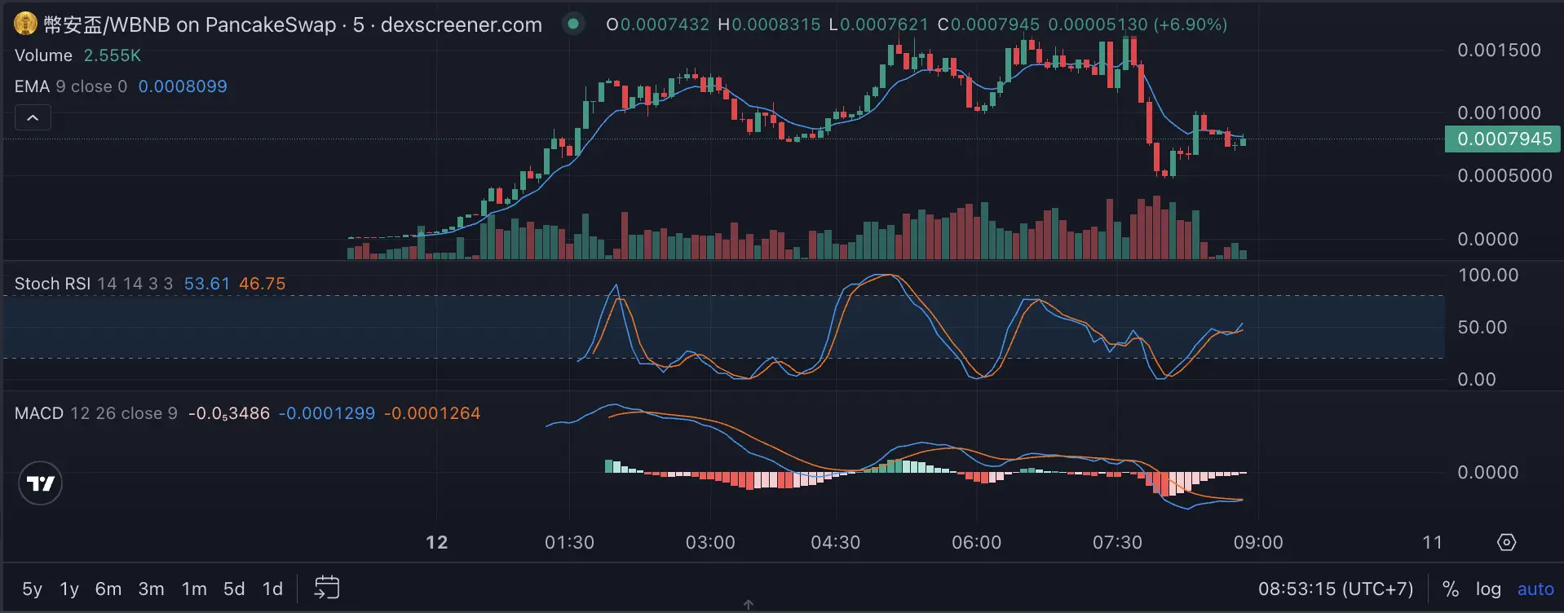This screenshot has height=613, width=1564.
Task: Click the Stoch RSI indicator label
Action: 52,284
